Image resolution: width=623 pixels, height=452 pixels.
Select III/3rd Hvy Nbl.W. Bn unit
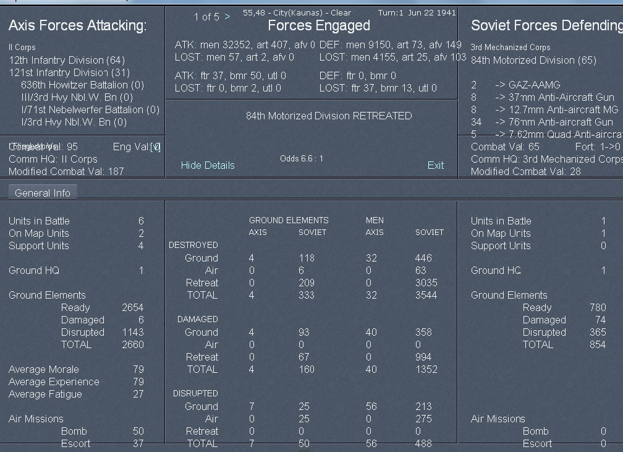click(77, 98)
